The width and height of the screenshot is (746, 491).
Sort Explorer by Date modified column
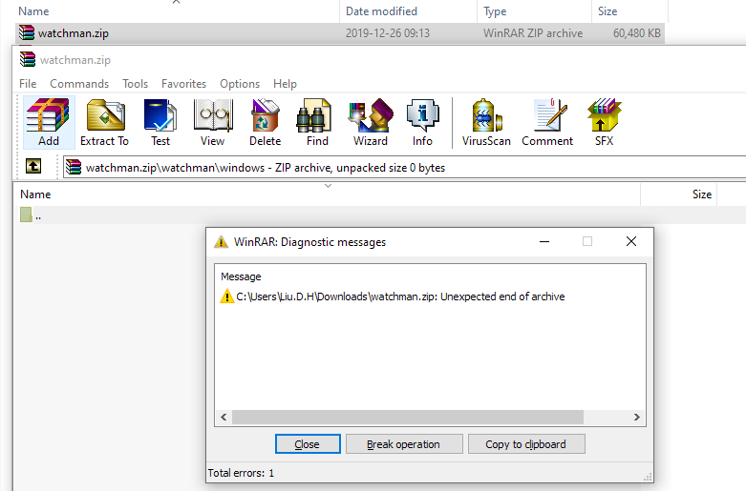(408, 10)
